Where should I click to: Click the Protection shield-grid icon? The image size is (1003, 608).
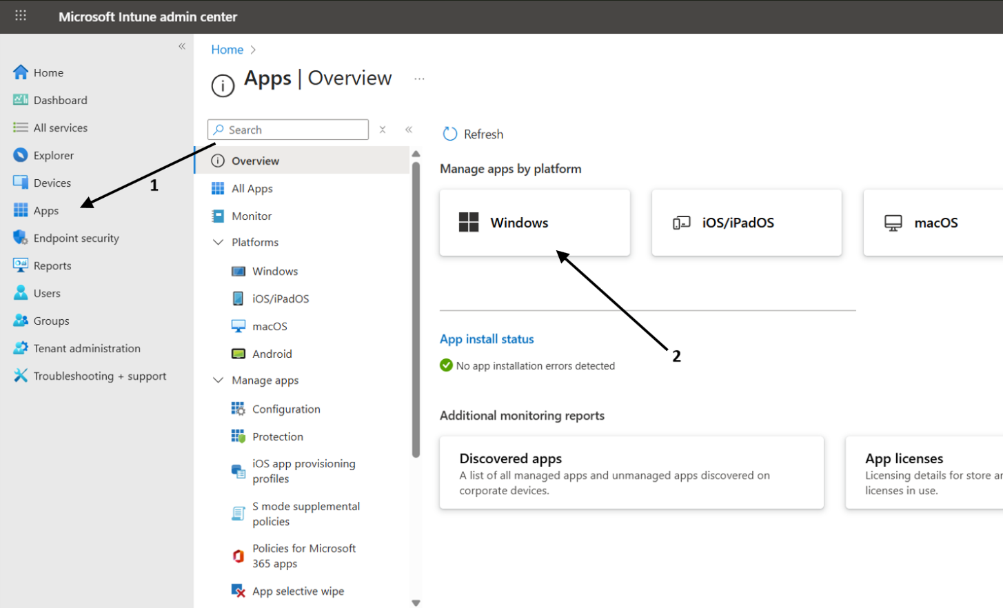[x=238, y=436]
